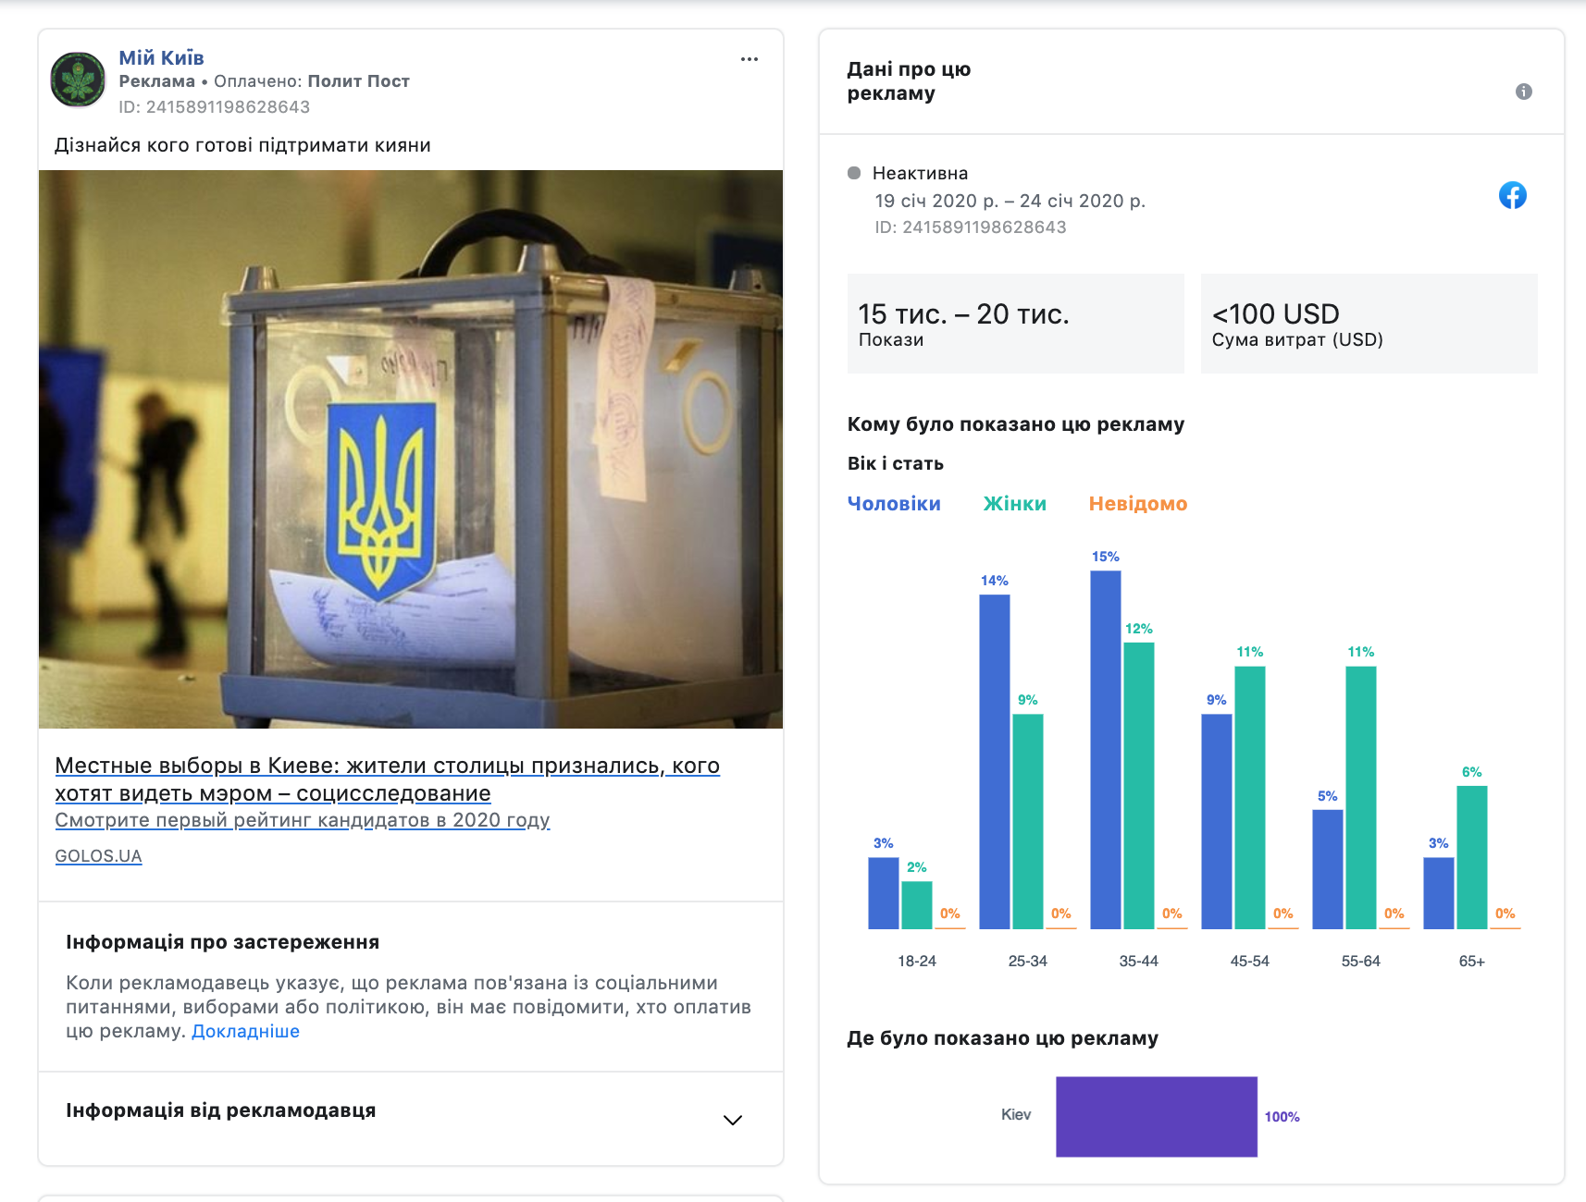Open the Мій Київ page name link
The height and width of the screenshot is (1202, 1586).
point(161,57)
